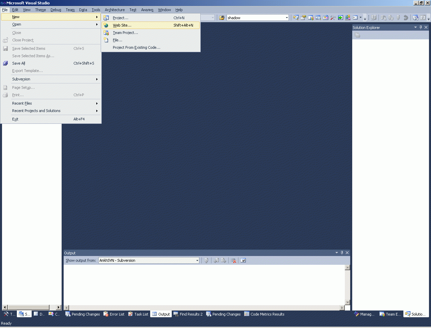
Task: Click the Team Explorer toolbar icon
Action: 311,17
